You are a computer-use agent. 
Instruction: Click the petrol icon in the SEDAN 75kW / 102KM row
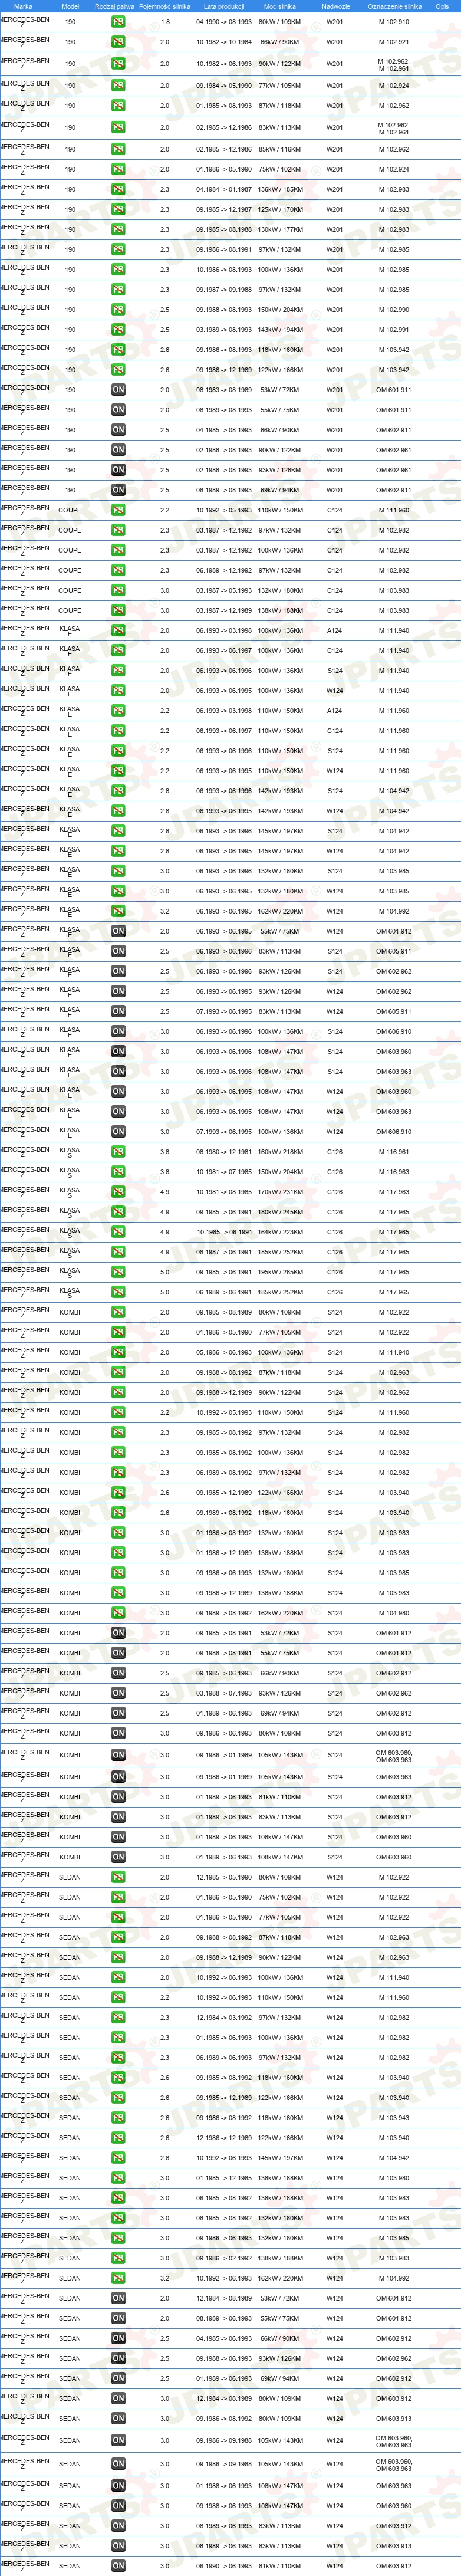coord(118,1897)
